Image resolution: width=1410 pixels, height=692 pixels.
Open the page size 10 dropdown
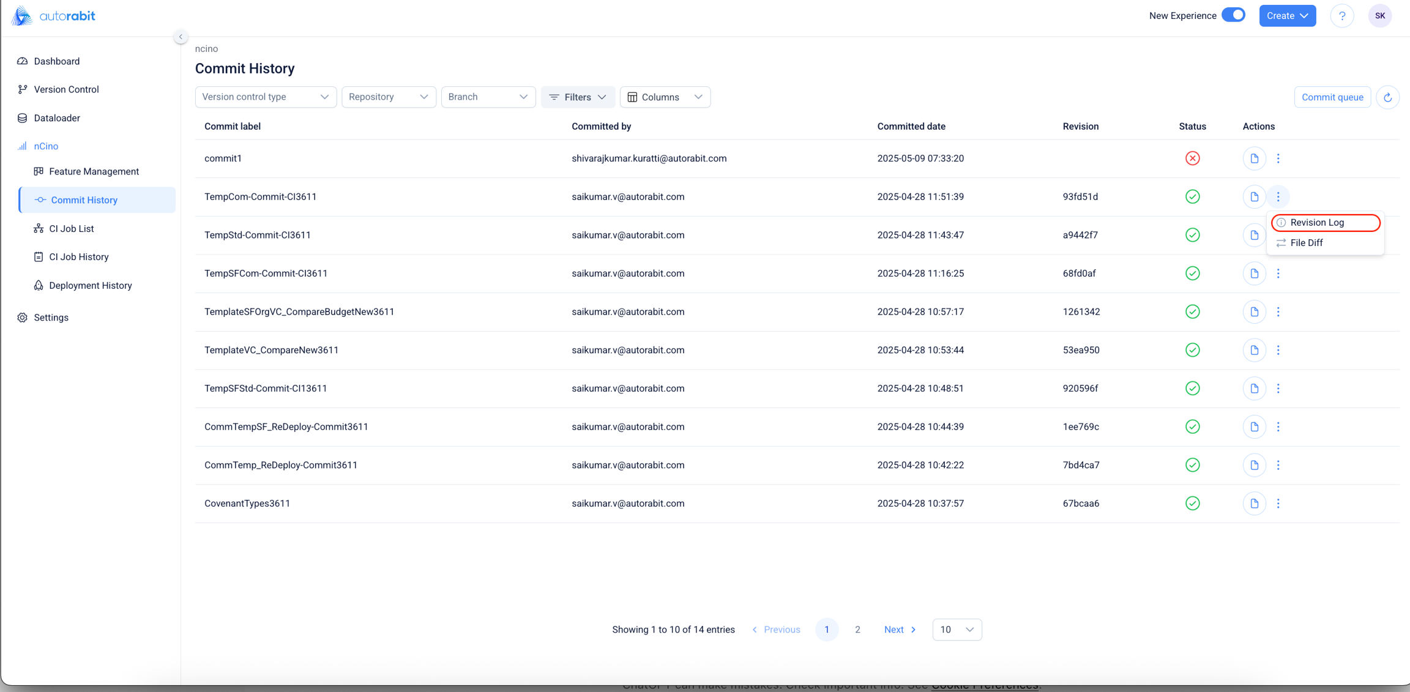click(957, 630)
